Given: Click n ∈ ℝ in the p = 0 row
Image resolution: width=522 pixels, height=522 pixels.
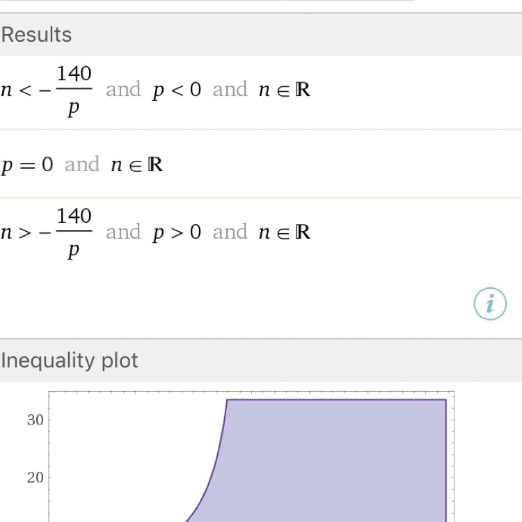Looking at the screenshot, I should [137, 166].
